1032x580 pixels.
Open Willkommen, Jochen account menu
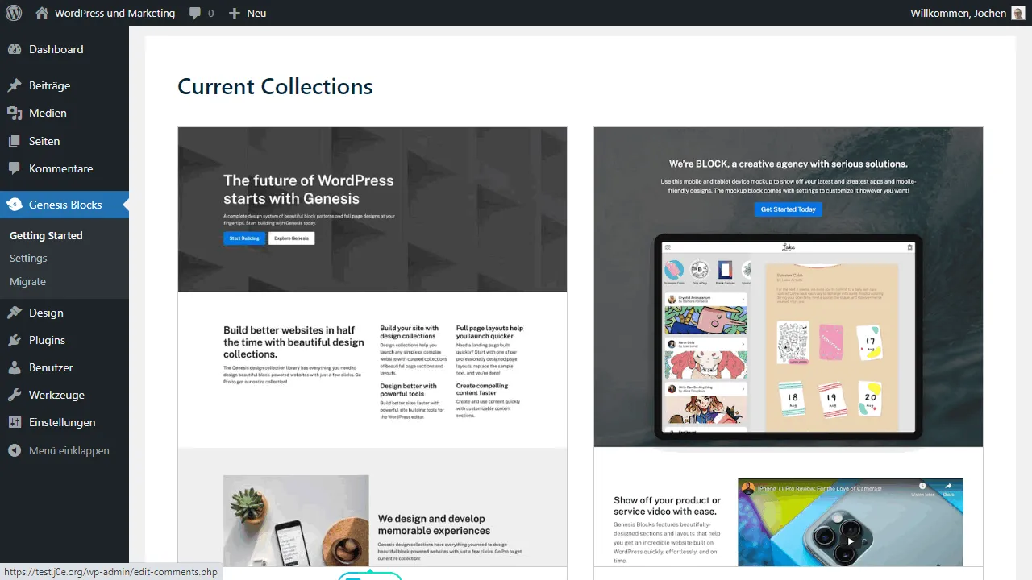[x=967, y=13]
